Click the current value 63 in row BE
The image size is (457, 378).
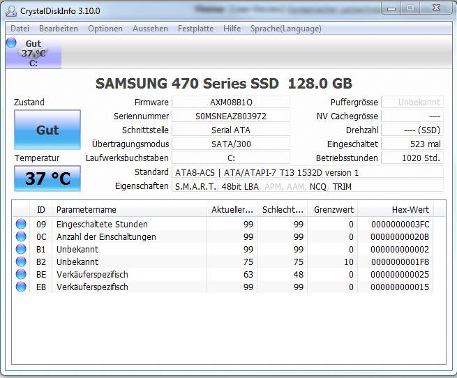(248, 274)
